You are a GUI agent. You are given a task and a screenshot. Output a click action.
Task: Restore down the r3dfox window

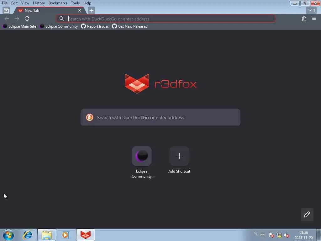click(305, 3)
